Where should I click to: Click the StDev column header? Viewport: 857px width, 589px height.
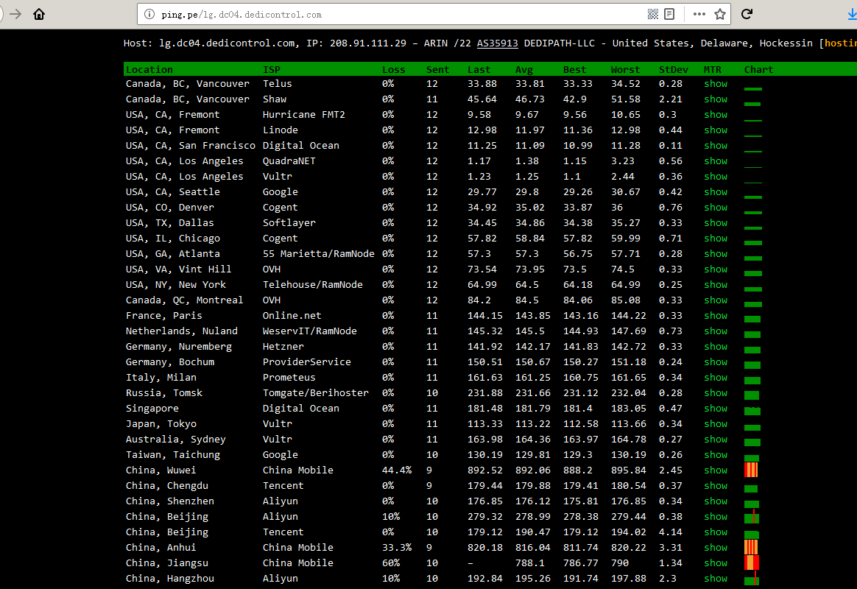[x=674, y=69]
